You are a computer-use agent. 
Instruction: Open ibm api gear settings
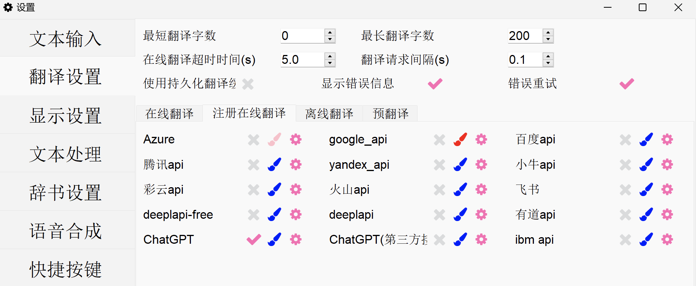coord(667,239)
